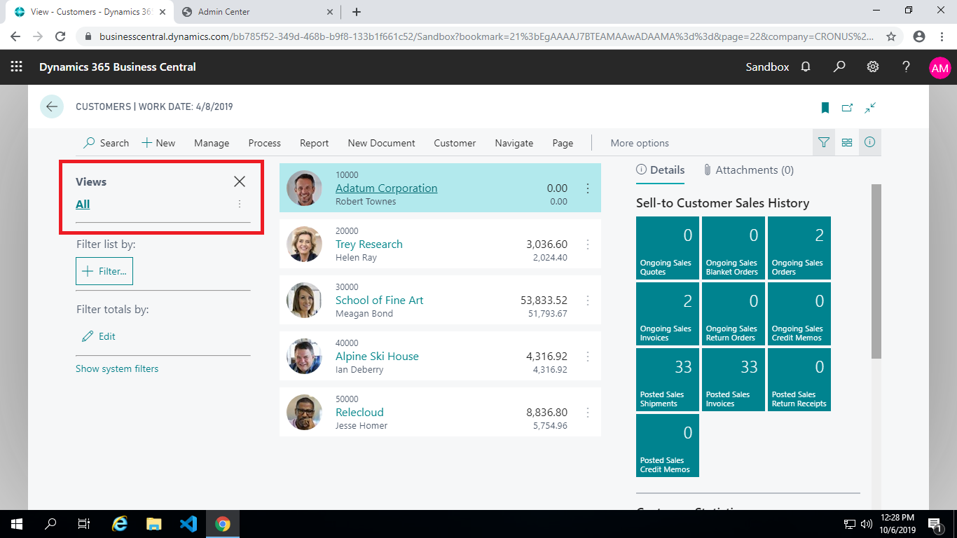Open the Customer menu
This screenshot has height=538, width=957.
pyautogui.click(x=455, y=143)
